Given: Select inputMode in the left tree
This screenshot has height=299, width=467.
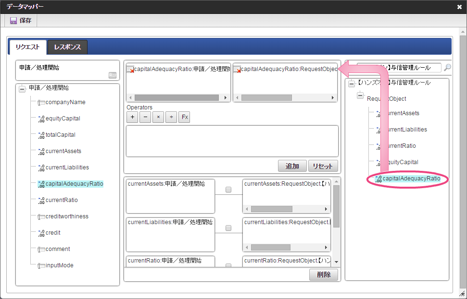Looking at the screenshot, I should click(x=60, y=265).
